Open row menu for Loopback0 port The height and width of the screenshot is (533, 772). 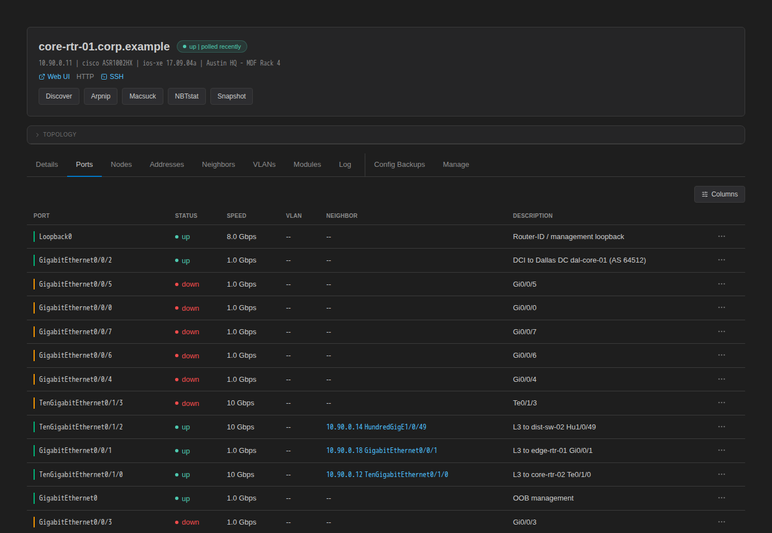722,236
